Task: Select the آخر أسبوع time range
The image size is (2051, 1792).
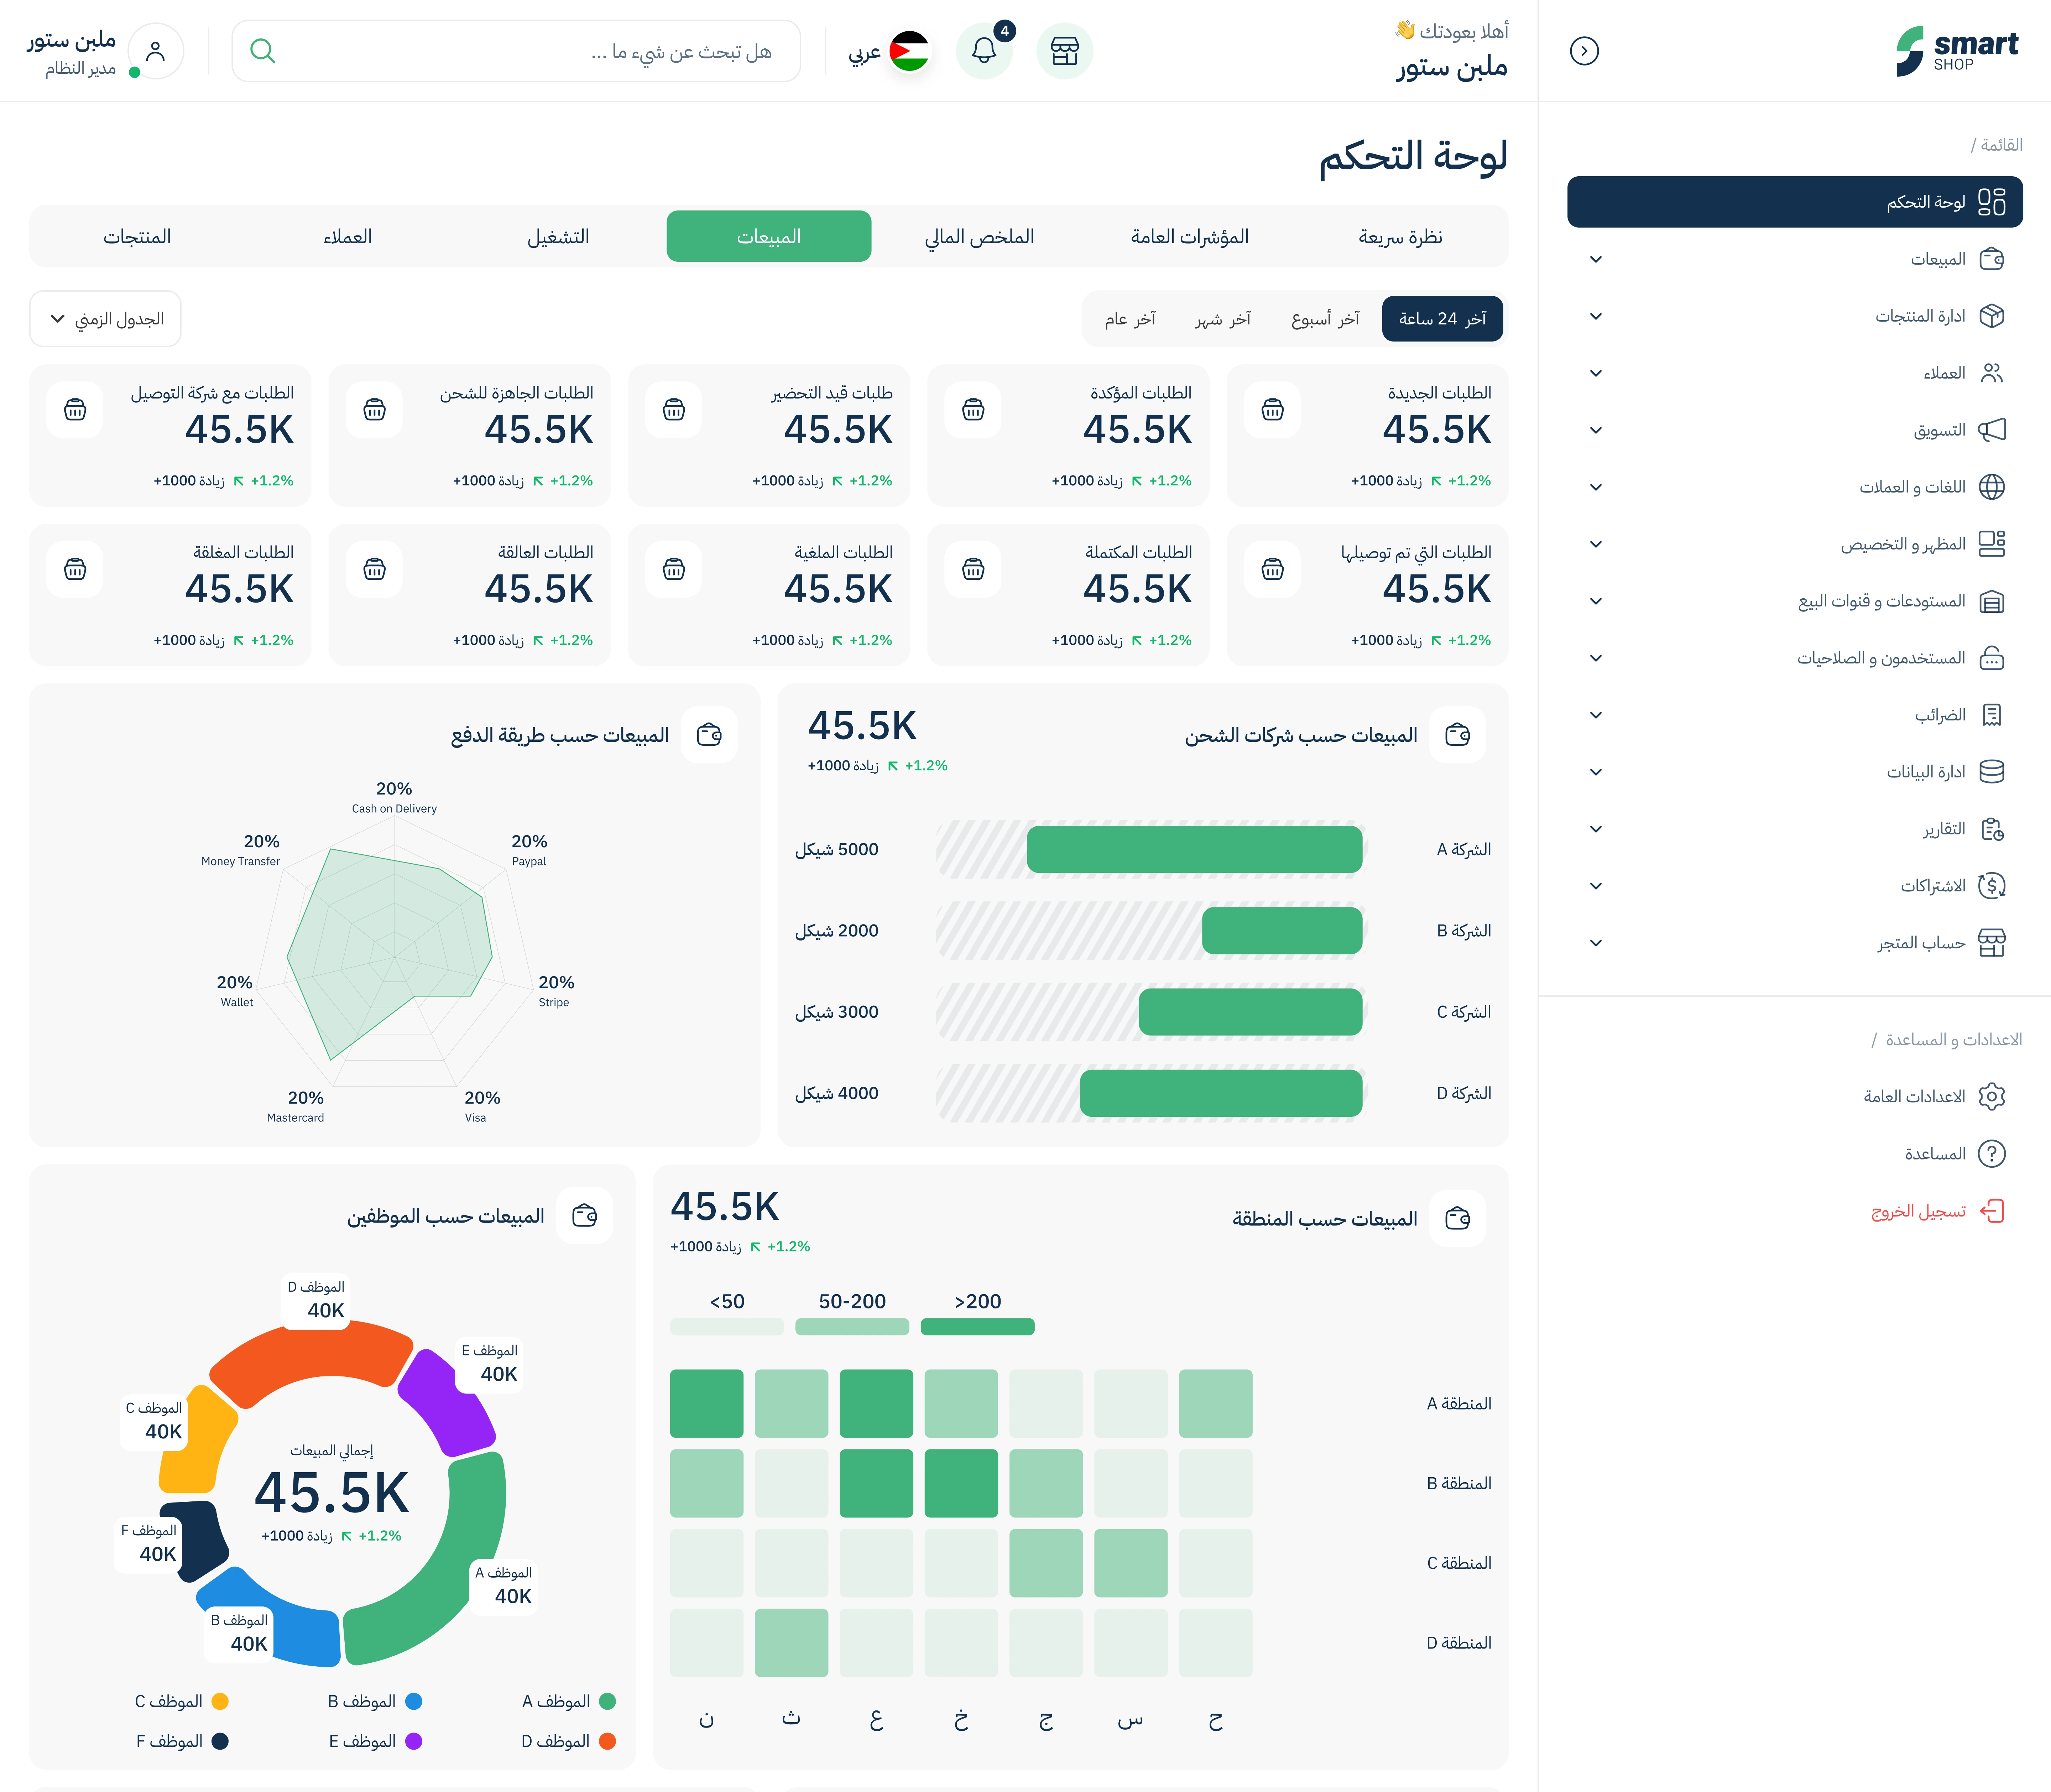Action: point(1325,319)
